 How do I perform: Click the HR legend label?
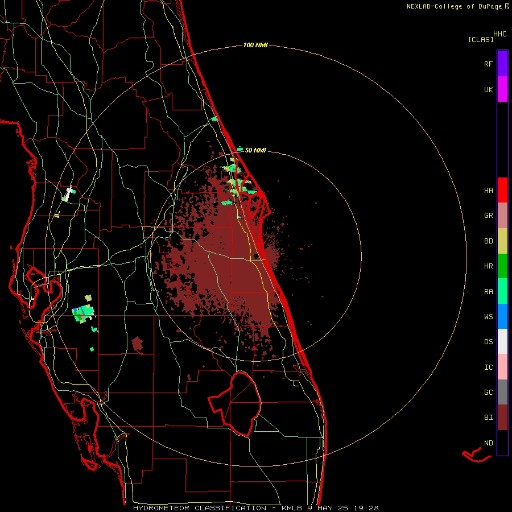488,266
